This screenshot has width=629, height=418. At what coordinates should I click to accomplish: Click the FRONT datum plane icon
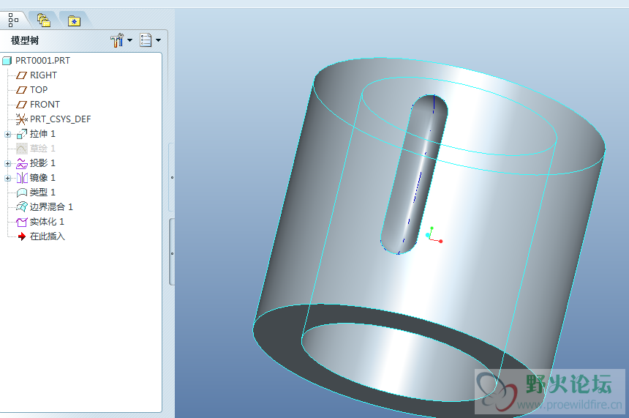22,105
